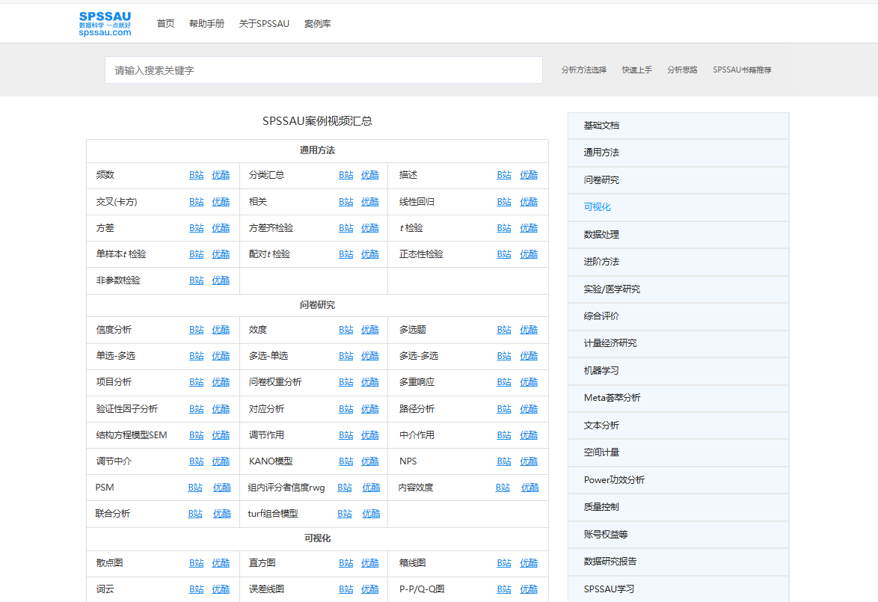Open the 快速上手 link
878x602 pixels.
tap(636, 70)
